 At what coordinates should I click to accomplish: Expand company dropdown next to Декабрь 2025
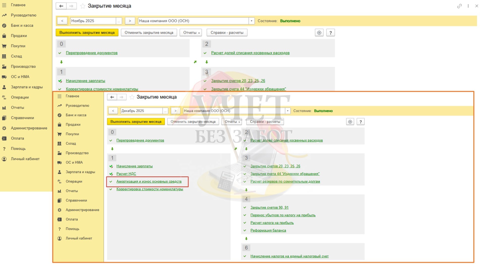(x=287, y=111)
